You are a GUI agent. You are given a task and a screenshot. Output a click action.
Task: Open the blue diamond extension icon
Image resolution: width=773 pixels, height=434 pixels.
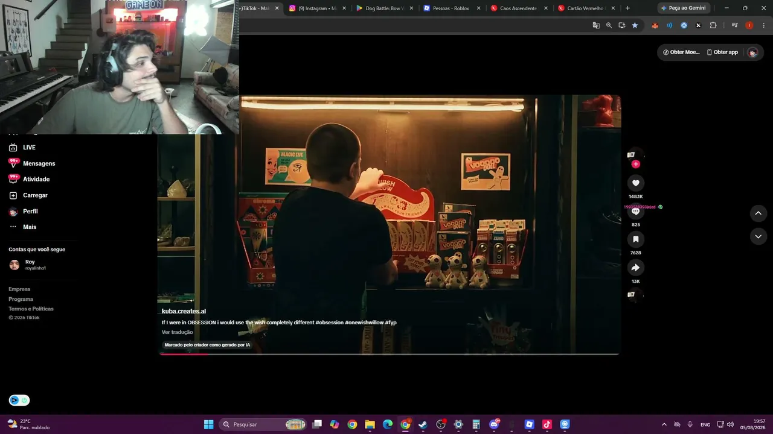pos(684,25)
